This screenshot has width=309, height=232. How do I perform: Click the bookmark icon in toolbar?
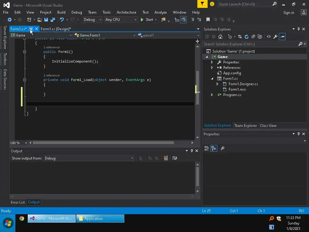pos(208,19)
